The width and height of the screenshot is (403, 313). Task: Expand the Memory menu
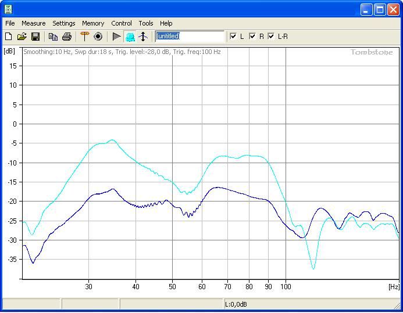pyautogui.click(x=93, y=23)
